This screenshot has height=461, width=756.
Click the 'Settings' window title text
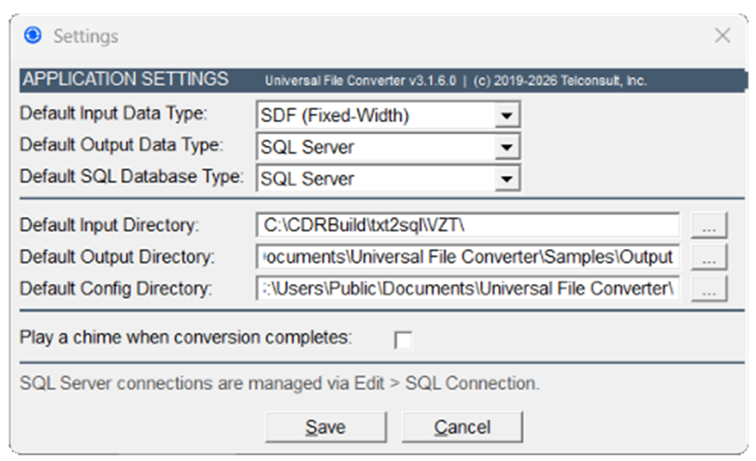click(86, 36)
